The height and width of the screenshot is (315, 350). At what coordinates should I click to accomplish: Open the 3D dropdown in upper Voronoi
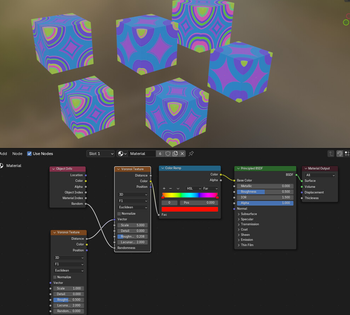[132, 195]
